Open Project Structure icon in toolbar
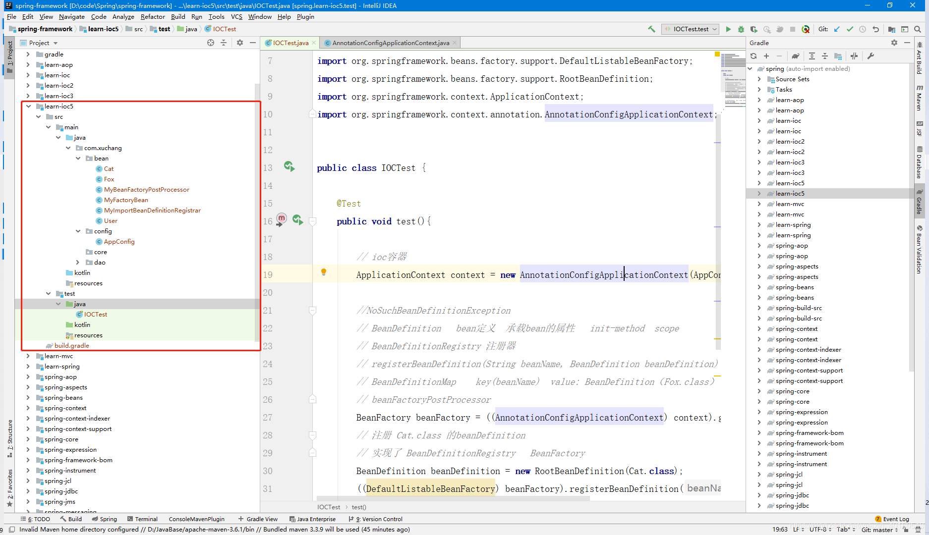 [892, 29]
